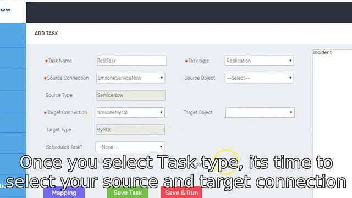352x198 pixels.
Task: Click the 'ADD TASK' heading text
Action: coord(46,34)
